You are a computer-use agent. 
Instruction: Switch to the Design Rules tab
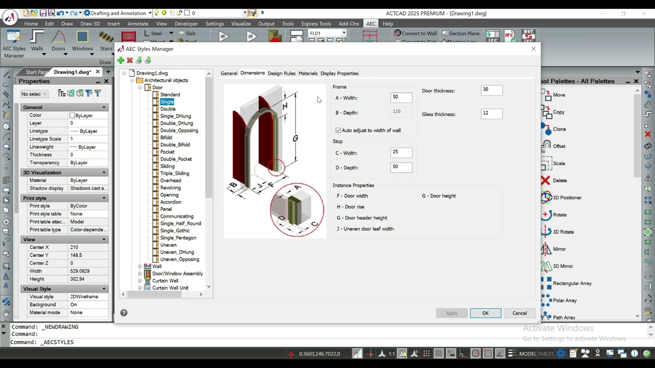pos(281,73)
